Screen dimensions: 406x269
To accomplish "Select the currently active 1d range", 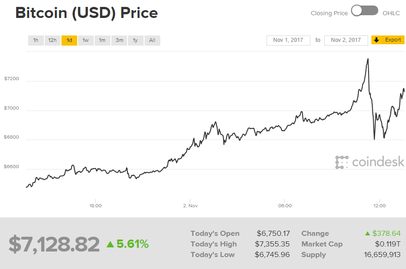I will (x=69, y=40).
